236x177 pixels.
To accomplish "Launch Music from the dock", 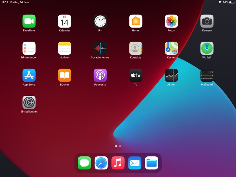I will 118,163.
